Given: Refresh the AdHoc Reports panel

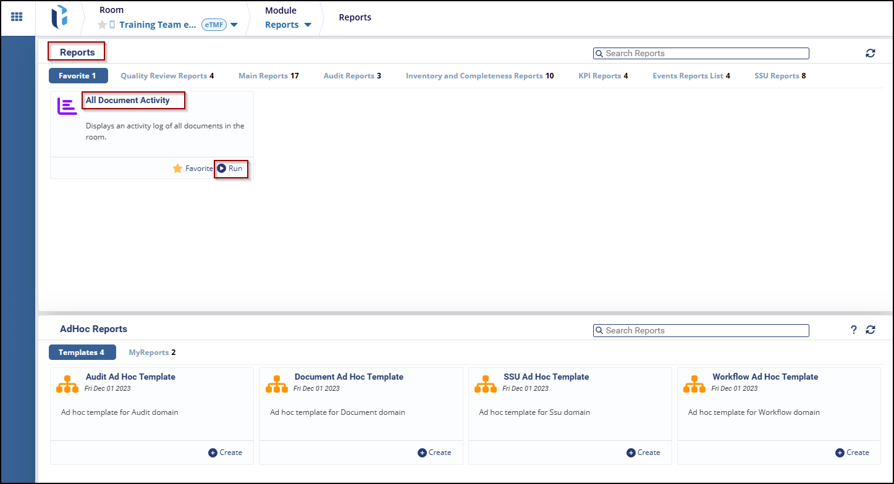Looking at the screenshot, I should 870,330.
